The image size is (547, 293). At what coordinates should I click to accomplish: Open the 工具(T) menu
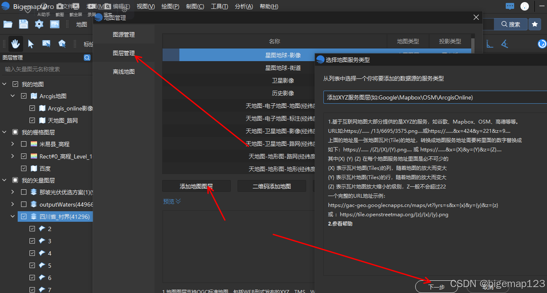(x=219, y=6)
